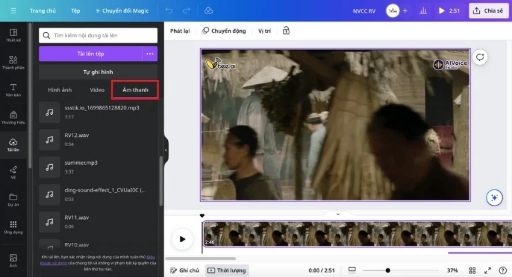Image resolution: width=512 pixels, height=277 pixels.
Task: Click the music icon for RV12.wav
Action: tap(49, 140)
